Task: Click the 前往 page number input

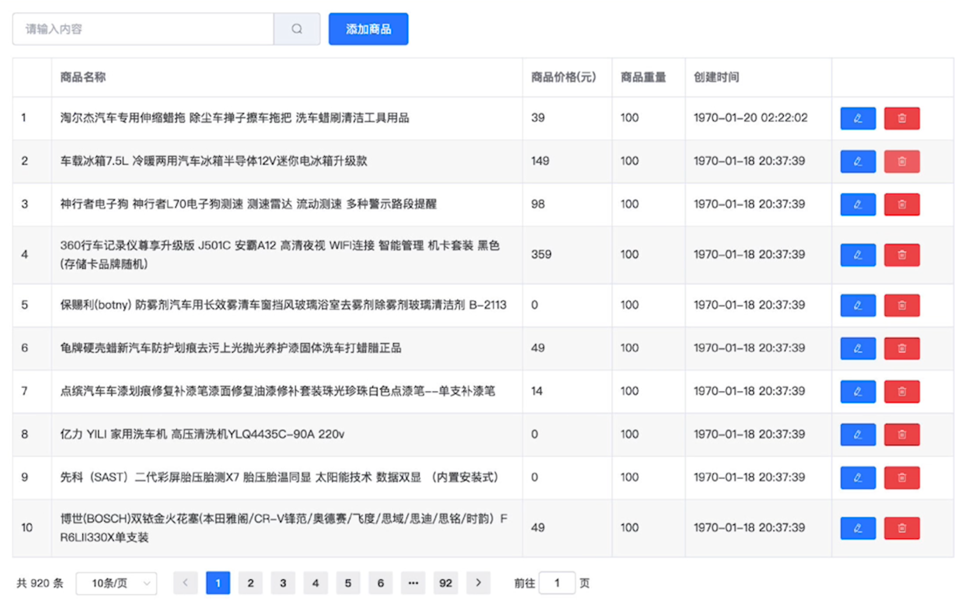Action: coord(557,583)
